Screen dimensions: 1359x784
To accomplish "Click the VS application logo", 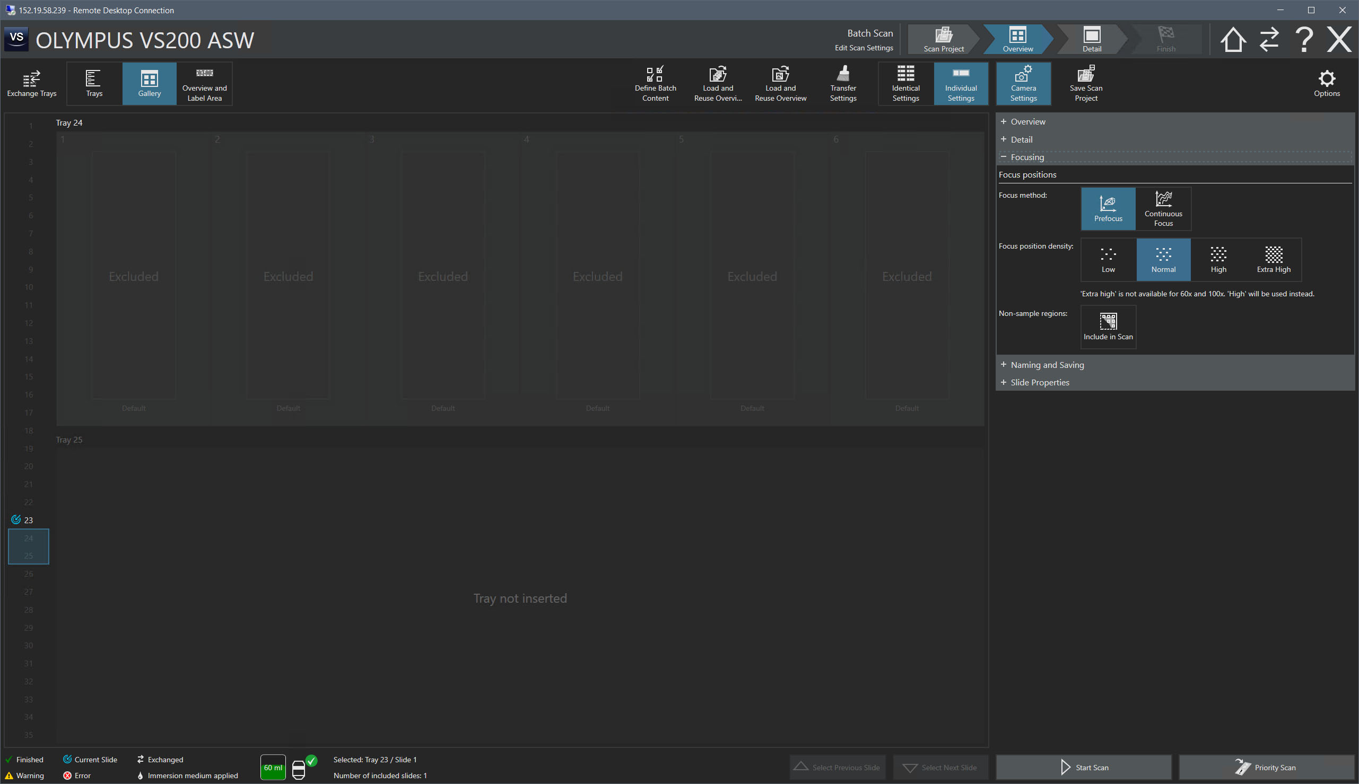I will click(16, 39).
